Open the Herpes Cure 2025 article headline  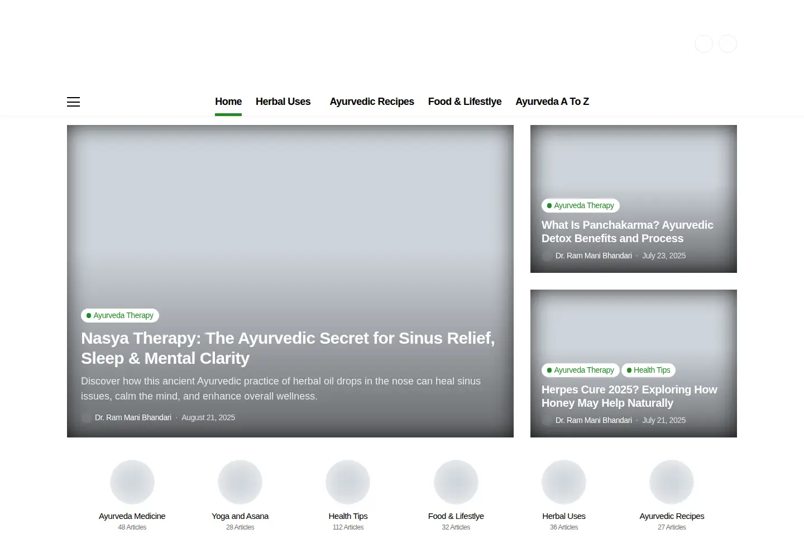(x=629, y=396)
